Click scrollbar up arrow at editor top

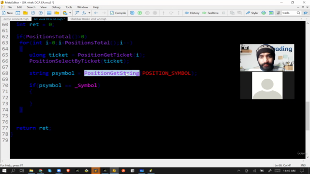pos(308,23)
